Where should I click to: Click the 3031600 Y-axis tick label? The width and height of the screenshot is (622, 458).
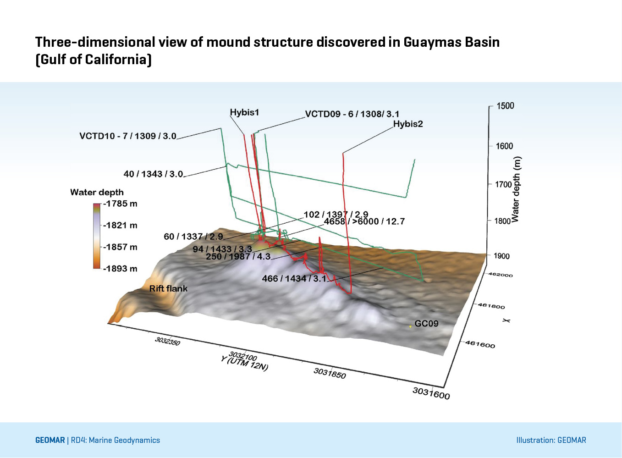431,393
